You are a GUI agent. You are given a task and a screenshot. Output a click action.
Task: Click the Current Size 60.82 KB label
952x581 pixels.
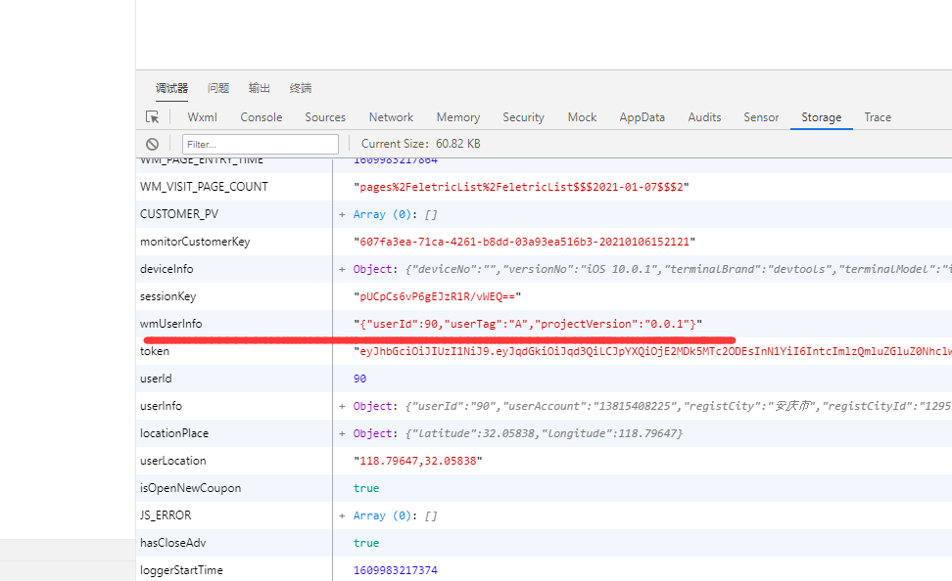coord(421,144)
